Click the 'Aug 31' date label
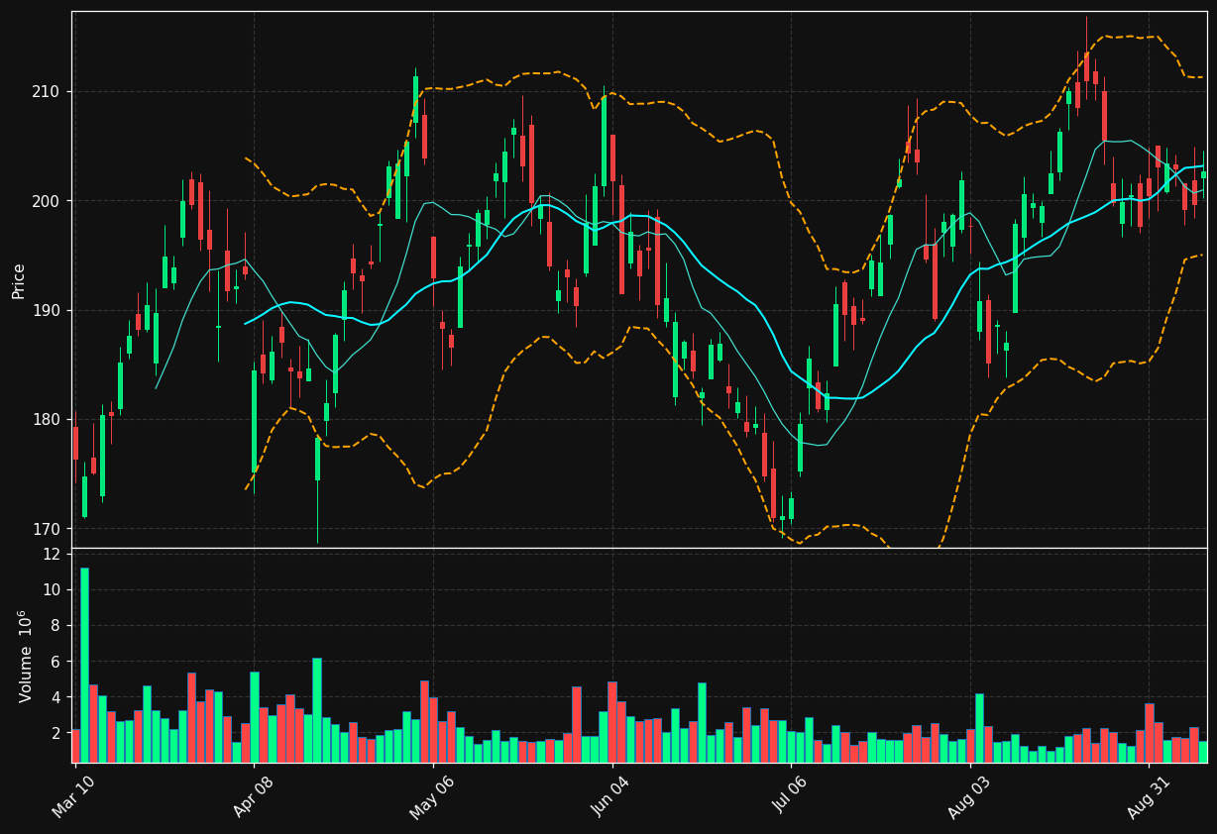 [x=1149, y=796]
